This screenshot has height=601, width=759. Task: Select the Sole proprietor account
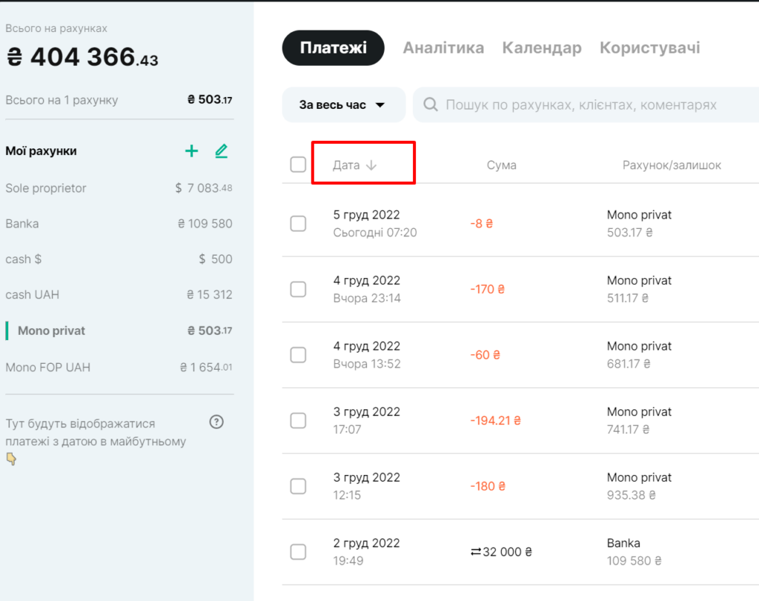tap(119, 188)
